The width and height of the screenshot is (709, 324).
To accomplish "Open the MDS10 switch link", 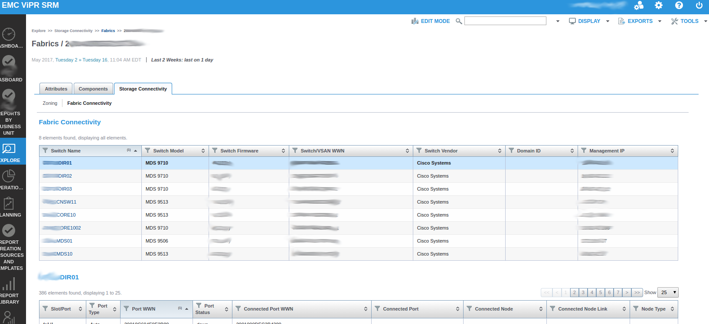I will point(58,254).
